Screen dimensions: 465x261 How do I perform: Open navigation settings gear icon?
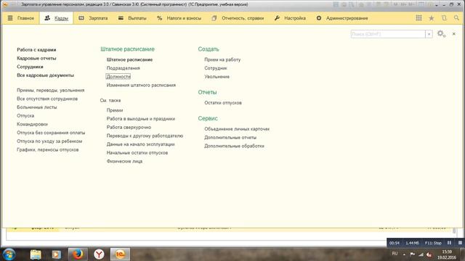(441, 34)
